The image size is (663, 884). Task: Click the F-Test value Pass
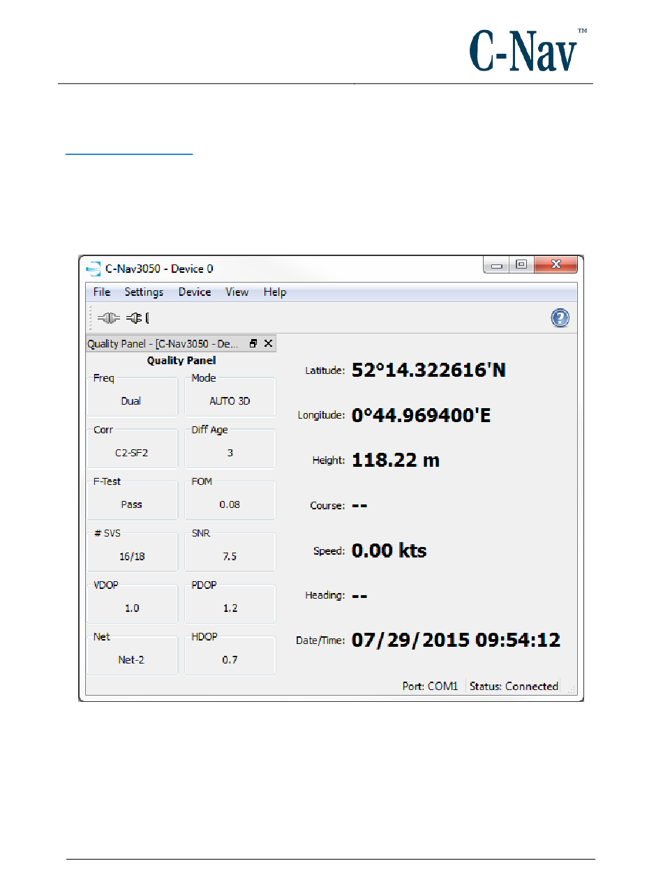[131, 504]
